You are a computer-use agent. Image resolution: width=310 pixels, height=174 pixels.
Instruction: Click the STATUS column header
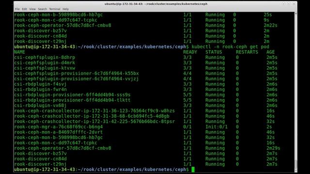point(214,52)
